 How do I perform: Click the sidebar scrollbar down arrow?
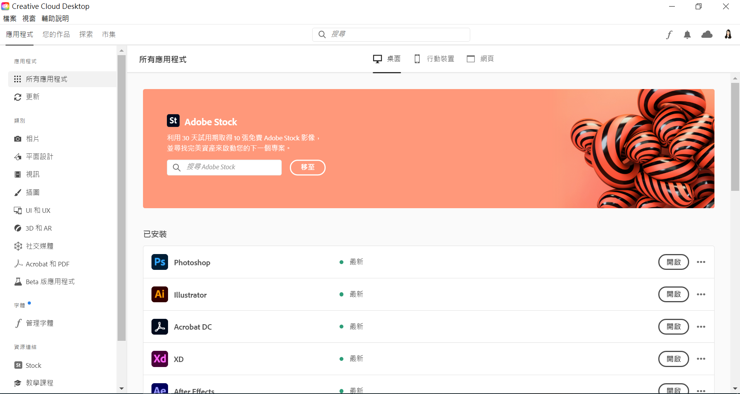[x=121, y=389]
